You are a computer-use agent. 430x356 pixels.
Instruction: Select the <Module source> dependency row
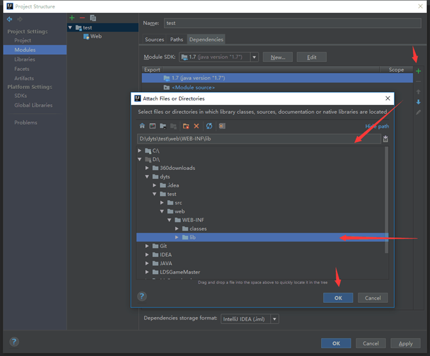point(277,88)
